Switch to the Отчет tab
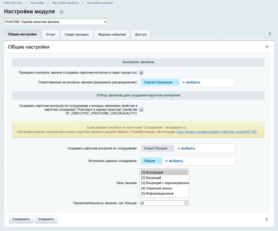This screenshot has height=231, width=278. click(50, 34)
